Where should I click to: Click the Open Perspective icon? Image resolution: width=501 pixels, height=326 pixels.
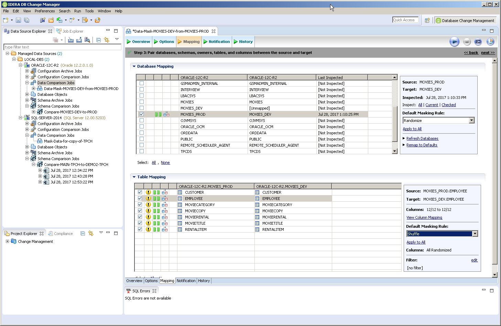[427, 20]
